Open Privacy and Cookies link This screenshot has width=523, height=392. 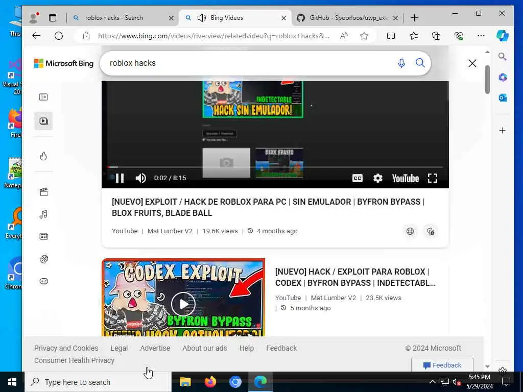pyautogui.click(x=66, y=348)
